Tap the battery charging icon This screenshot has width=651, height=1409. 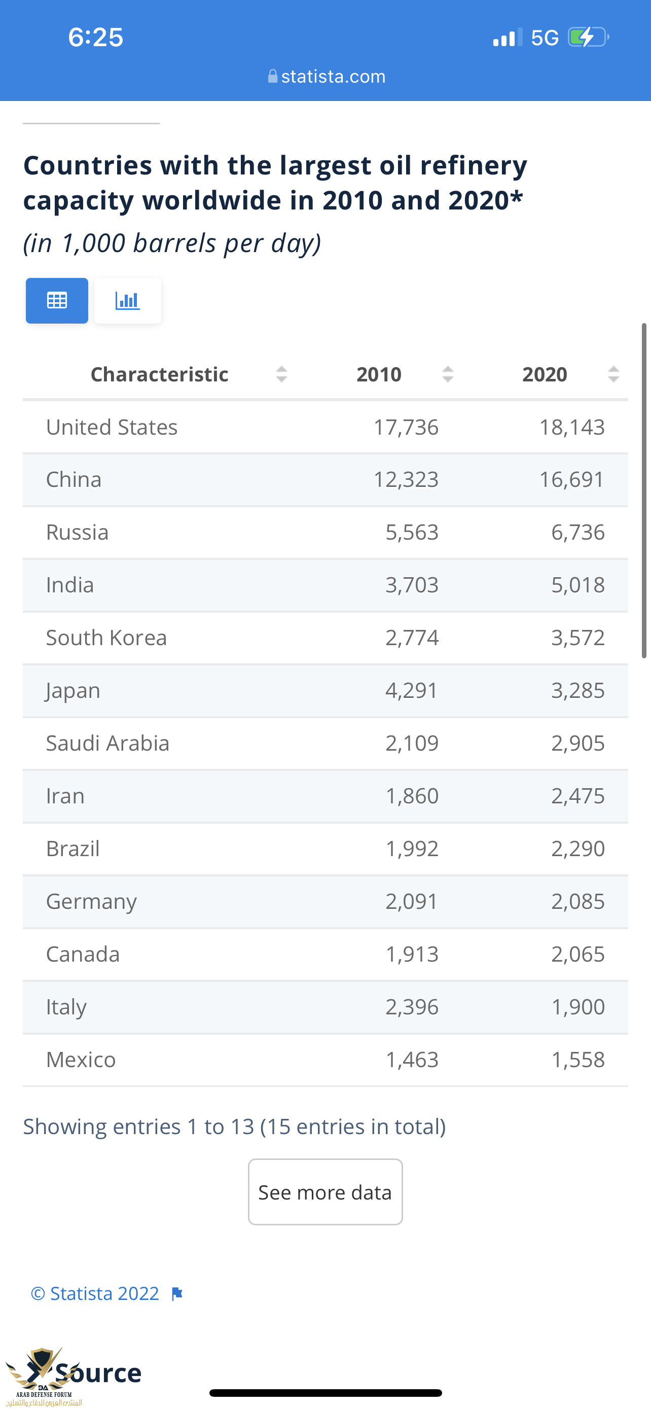(x=588, y=37)
